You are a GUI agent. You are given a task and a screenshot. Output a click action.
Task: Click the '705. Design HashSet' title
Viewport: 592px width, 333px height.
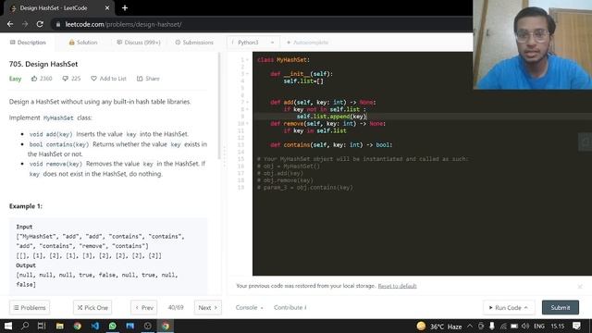(x=43, y=64)
